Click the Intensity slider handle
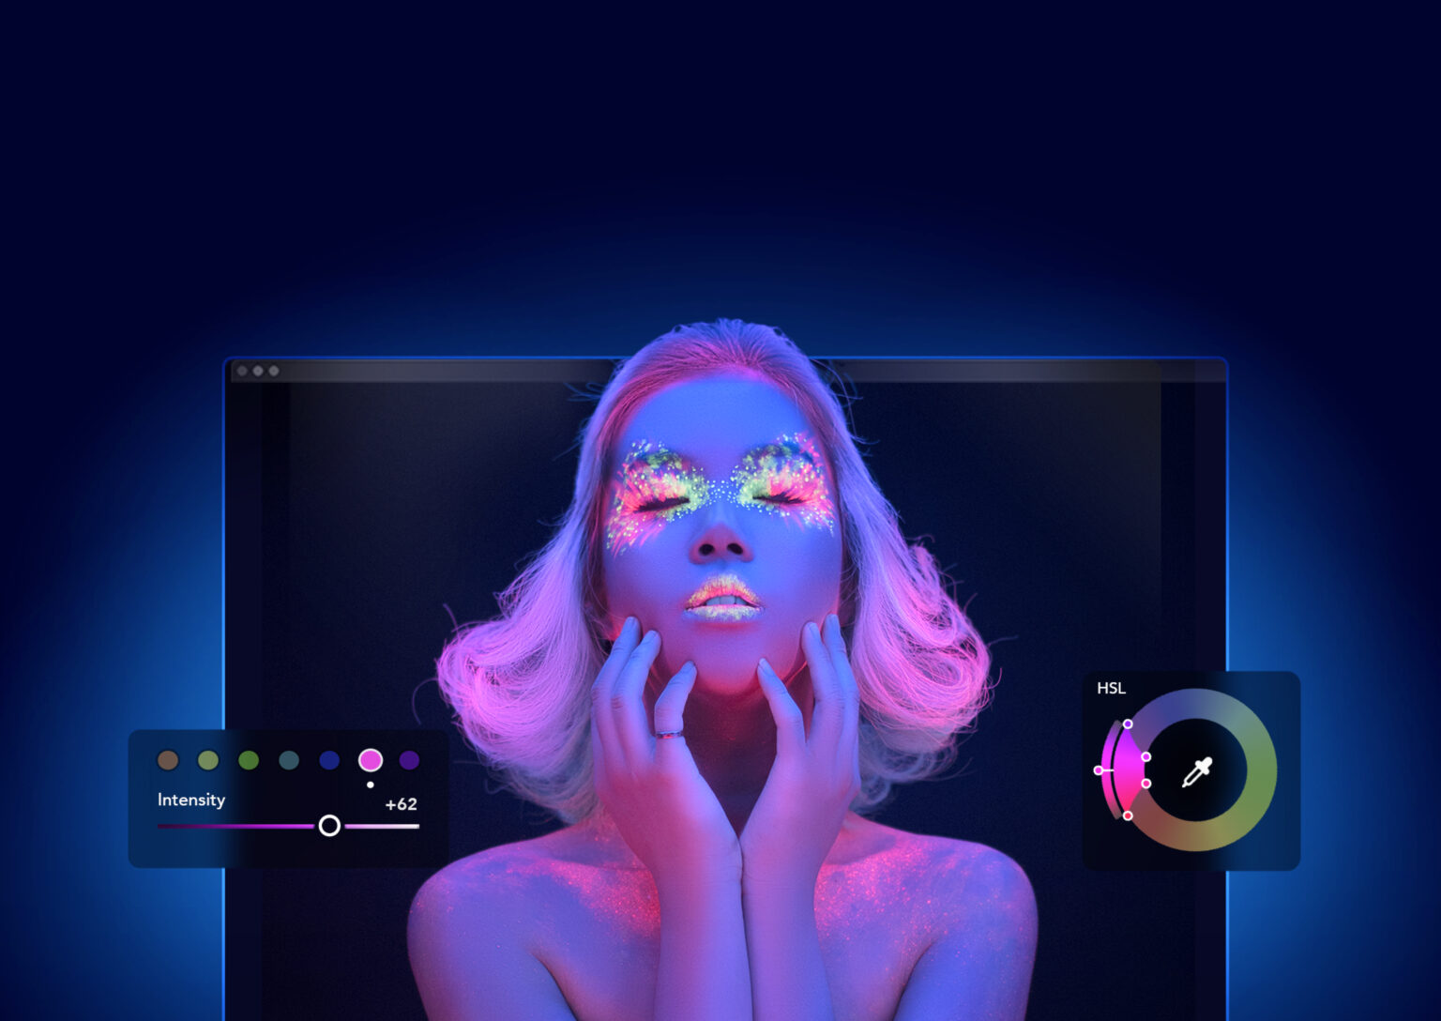The width and height of the screenshot is (1441, 1021). (329, 826)
